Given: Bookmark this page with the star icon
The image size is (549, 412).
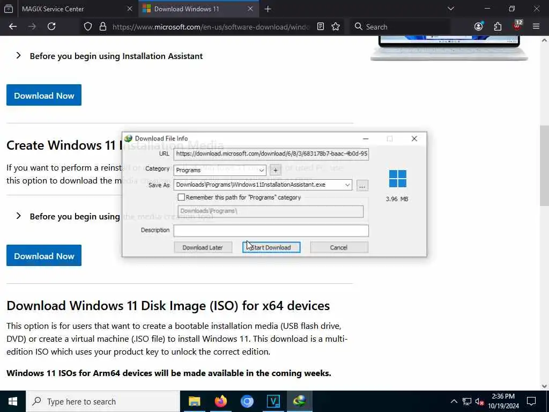Looking at the screenshot, I should (x=336, y=27).
